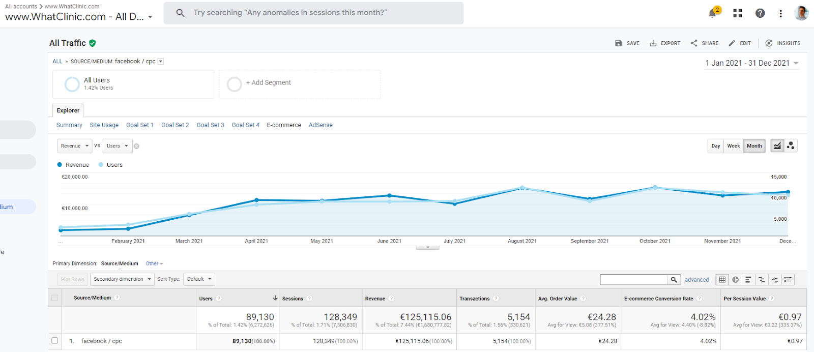The height and width of the screenshot is (352, 814).
Task: Switch to Comparison view icon
Action: [762, 280]
